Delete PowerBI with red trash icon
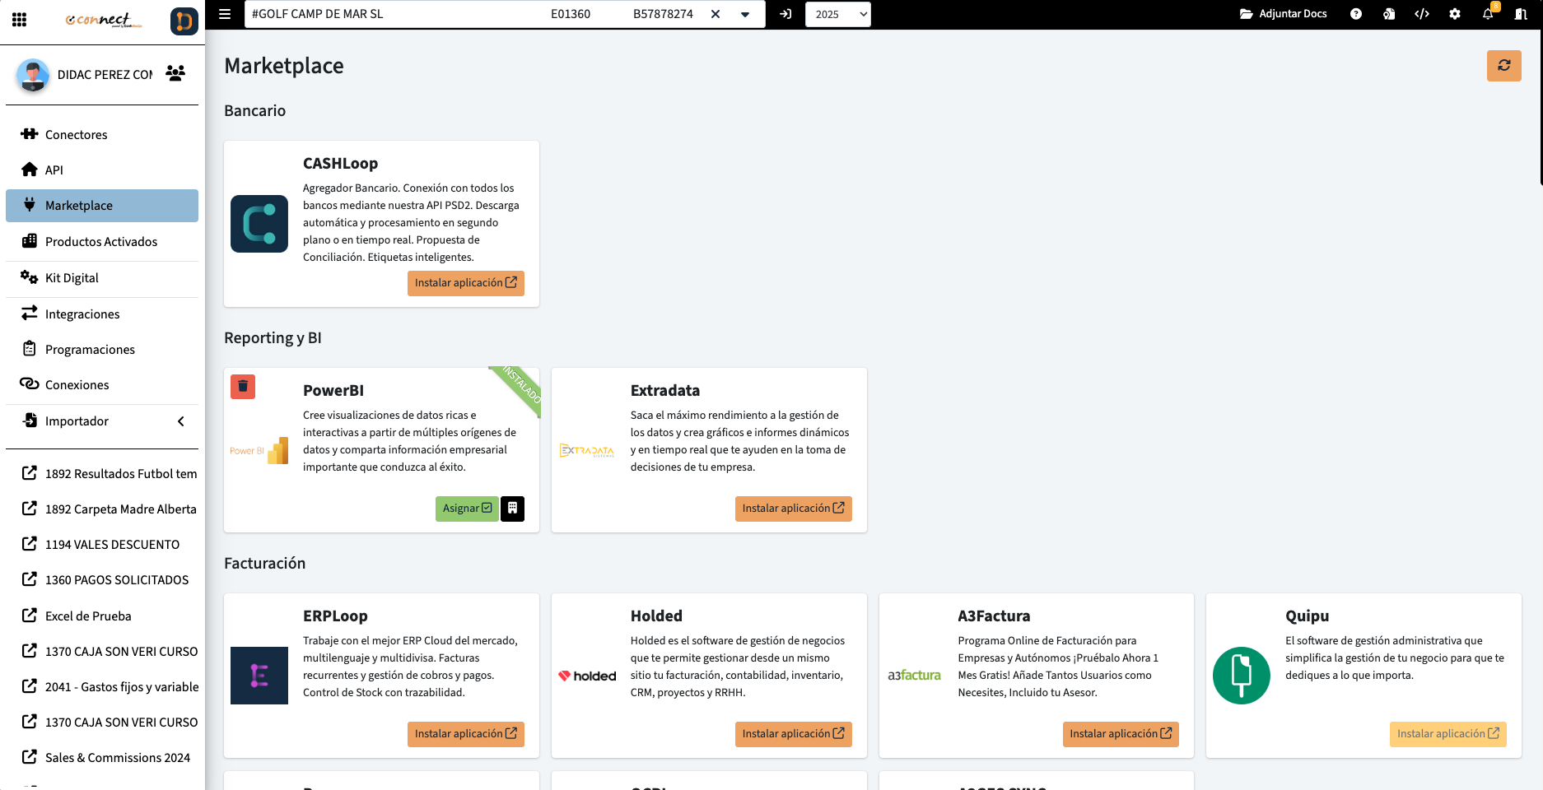1543x790 pixels. pyautogui.click(x=243, y=386)
